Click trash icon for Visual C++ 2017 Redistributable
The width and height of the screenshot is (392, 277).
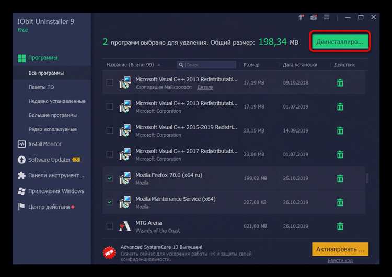click(340, 154)
